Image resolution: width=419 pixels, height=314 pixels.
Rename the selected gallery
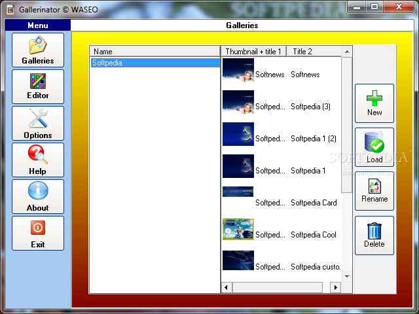coord(374,191)
